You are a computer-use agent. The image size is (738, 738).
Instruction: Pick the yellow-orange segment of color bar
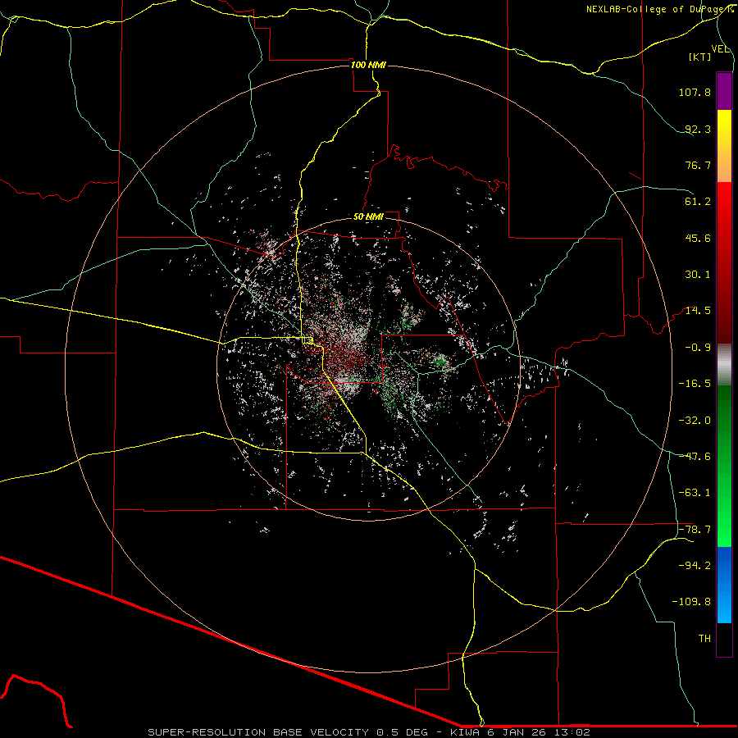(x=724, y=146)
